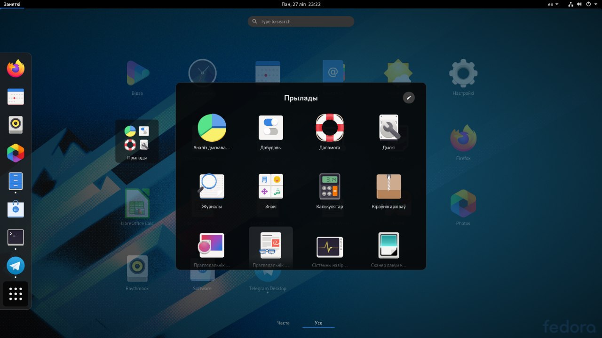Open Telegram from the dock
The image size is (602, 338).
(x=16, y=266)
